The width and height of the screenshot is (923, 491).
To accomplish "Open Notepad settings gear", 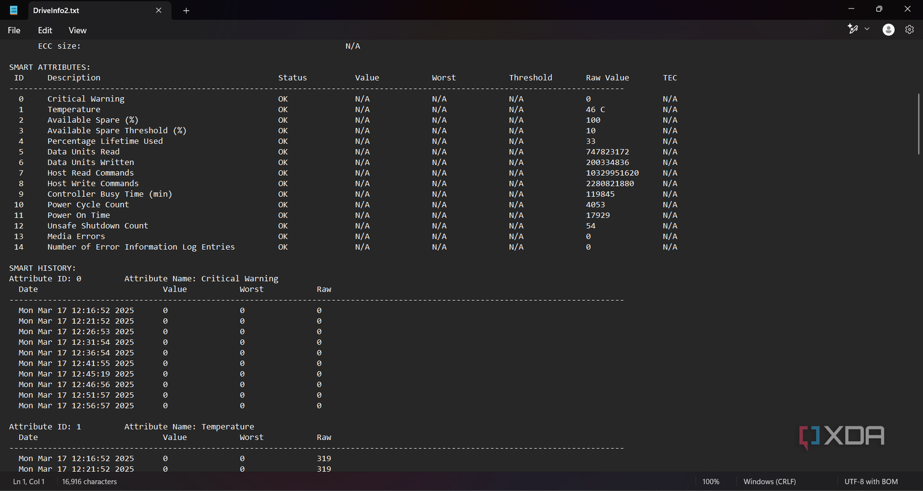I will tap(909, 30).
